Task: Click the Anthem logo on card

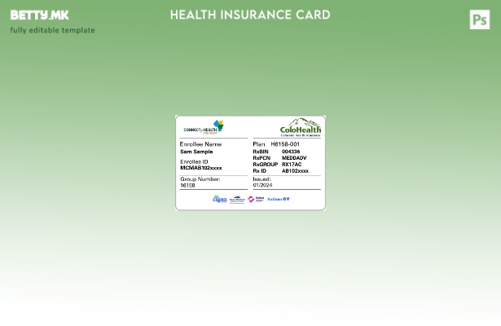Action: pyautogui.click(x=278, y=199)
